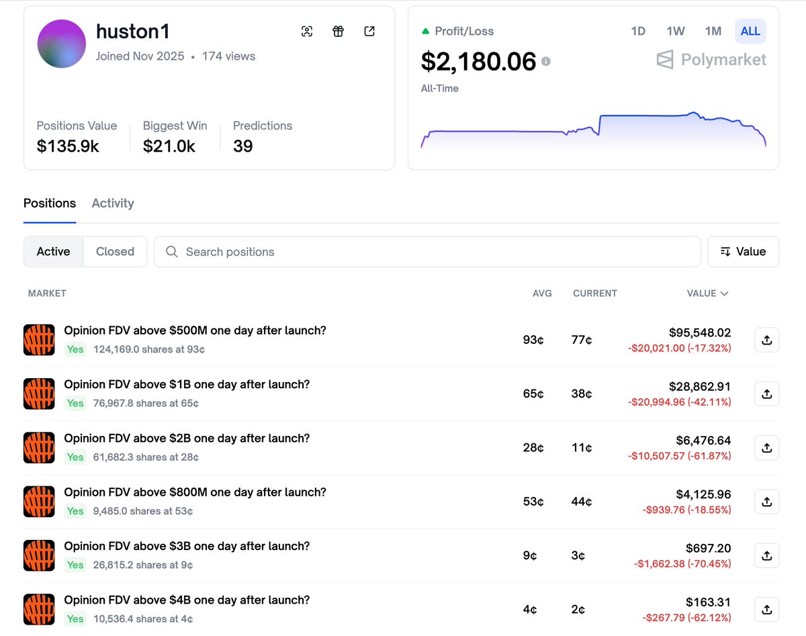Switch to the Closed positions filter

(115, 252)
